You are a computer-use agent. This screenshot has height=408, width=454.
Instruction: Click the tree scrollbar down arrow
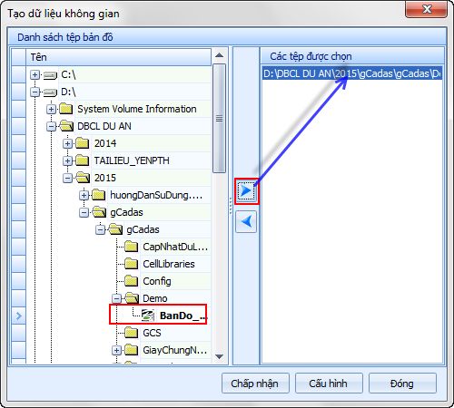(219, 356)
